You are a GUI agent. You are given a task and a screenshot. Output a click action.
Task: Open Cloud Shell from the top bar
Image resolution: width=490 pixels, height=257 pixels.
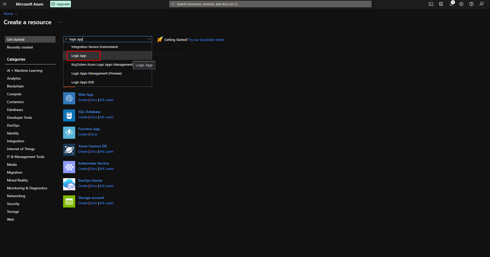pos(431,4)
